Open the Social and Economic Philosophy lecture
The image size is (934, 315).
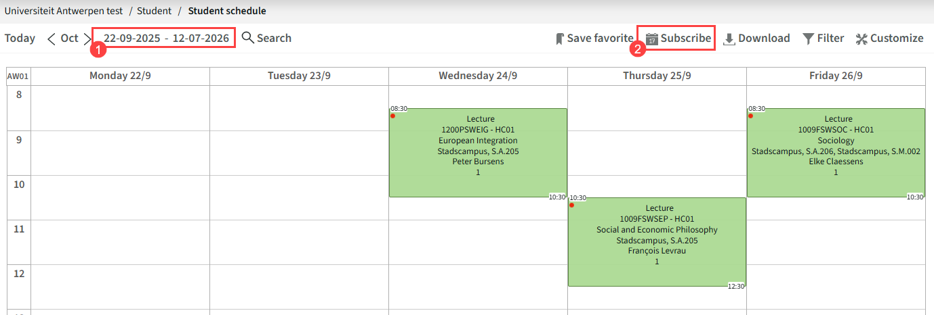coord(657,242)
